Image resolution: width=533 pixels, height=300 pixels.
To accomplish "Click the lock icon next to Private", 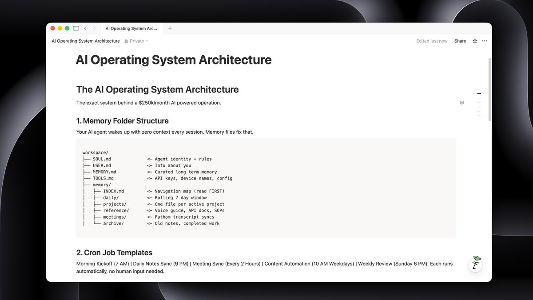I will [126, 41].
